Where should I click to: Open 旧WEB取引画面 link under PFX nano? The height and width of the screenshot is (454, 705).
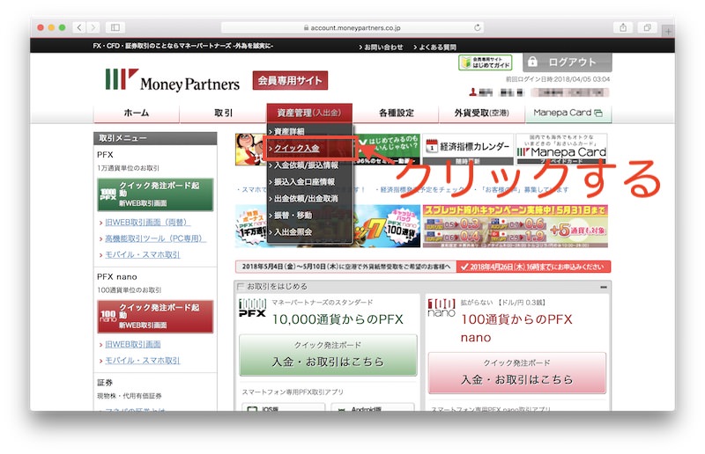point(133,344)
